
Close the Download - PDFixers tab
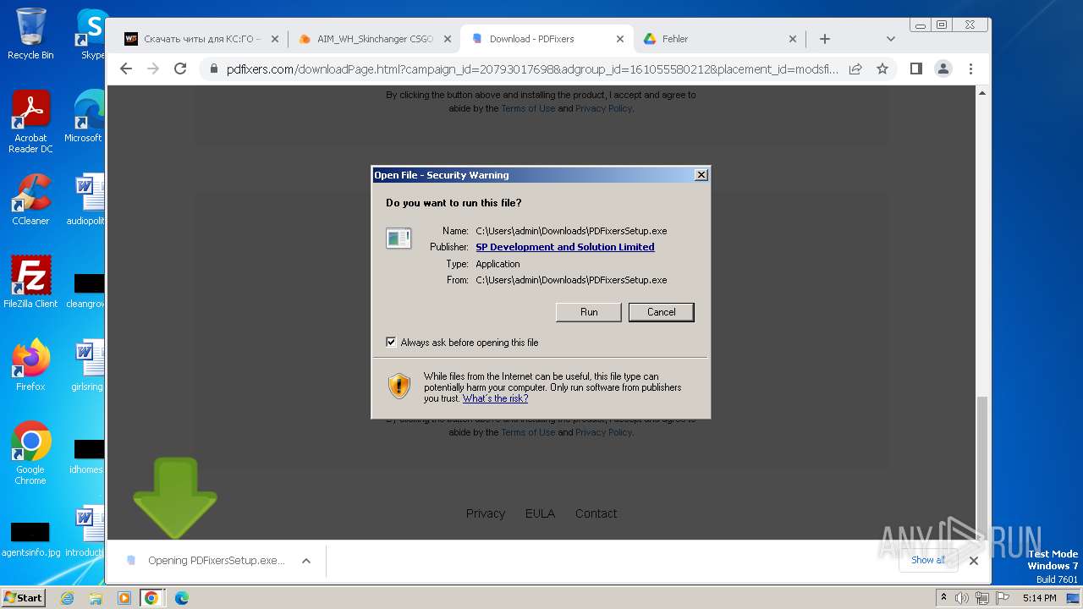pos(620,39)
